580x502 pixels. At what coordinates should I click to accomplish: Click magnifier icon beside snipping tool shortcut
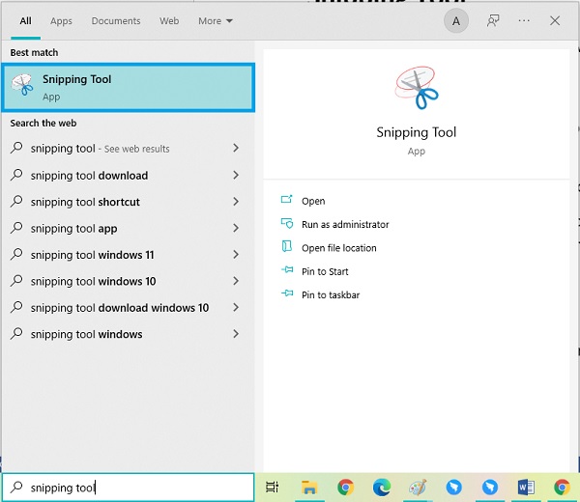[16, 202]
